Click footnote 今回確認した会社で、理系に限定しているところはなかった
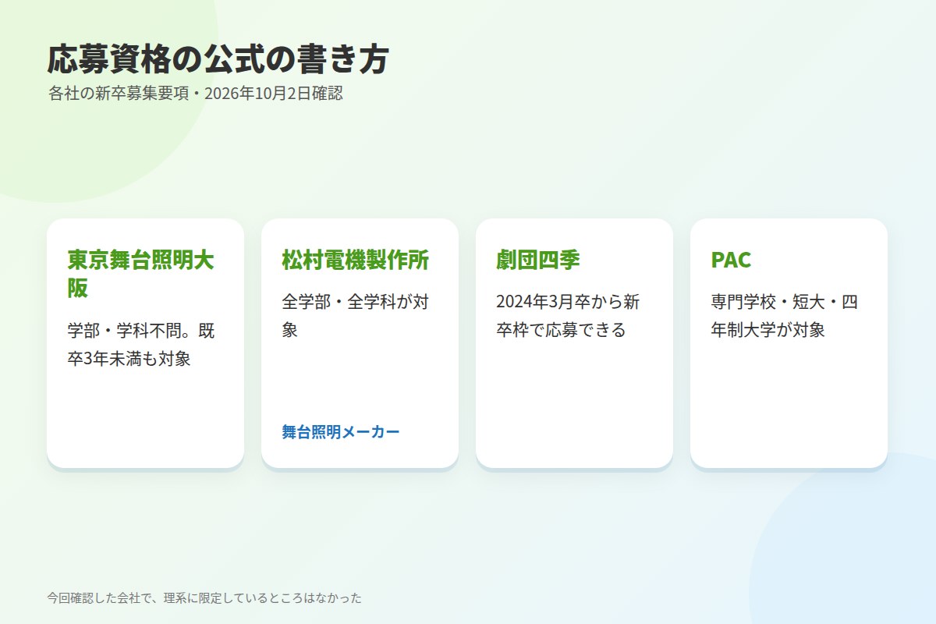The width and height of the screenshot is (936, 624). pos(204,598)
